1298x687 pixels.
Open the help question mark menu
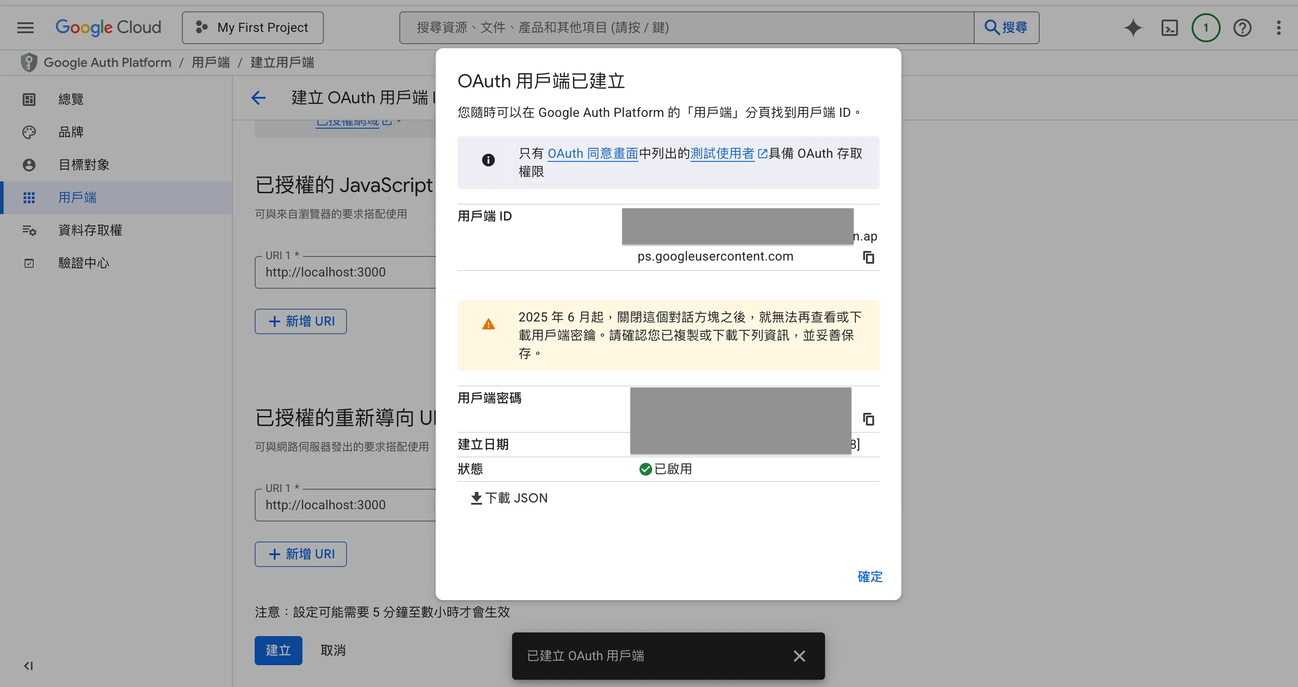pyautogui.click(x=1242, y=28)
